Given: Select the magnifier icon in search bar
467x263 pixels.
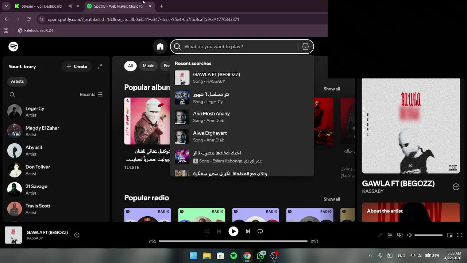Looking at the screenshot, I should click(177, 46).
